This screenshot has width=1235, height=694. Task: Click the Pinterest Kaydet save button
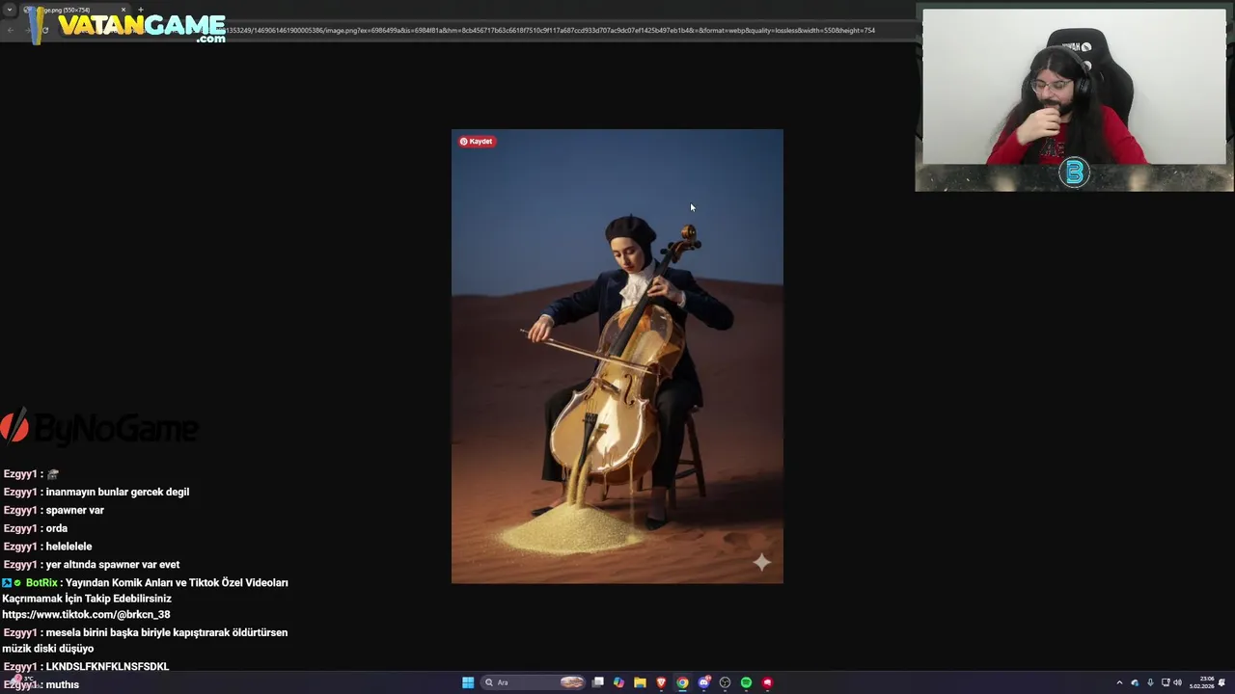[x=476, y=142]
